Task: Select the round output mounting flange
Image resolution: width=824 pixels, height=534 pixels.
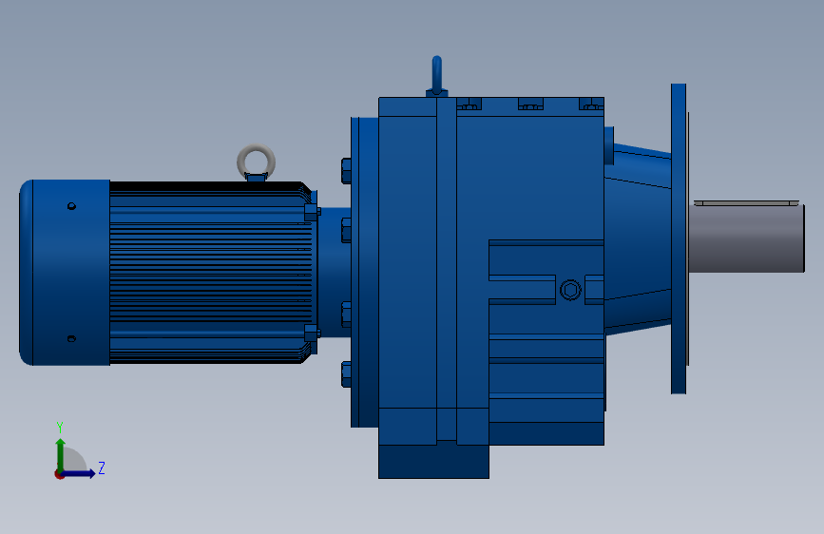Action: [x=679, y=238]
